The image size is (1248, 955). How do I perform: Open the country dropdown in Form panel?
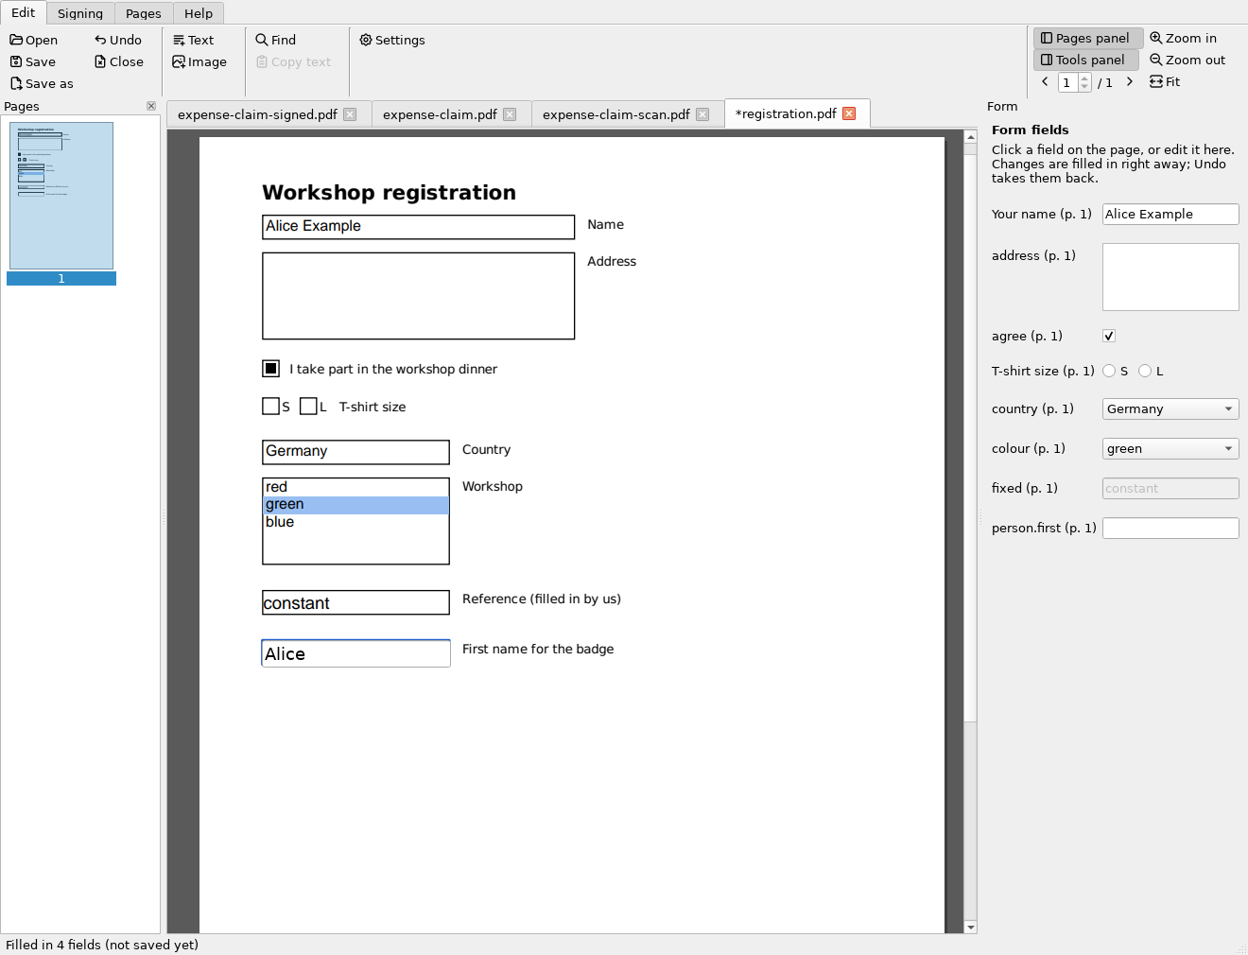click(1170, 409)
